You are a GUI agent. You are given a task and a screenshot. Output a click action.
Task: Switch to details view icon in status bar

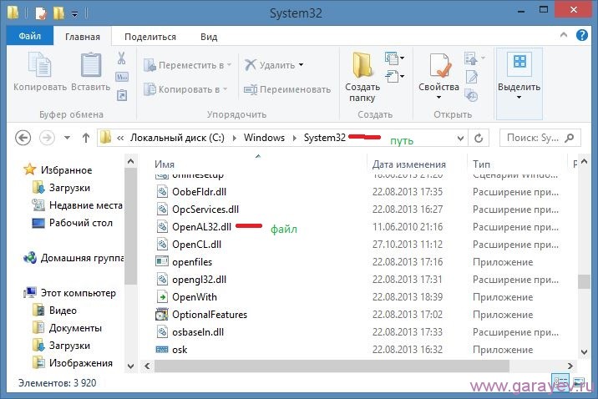[561, 382]
